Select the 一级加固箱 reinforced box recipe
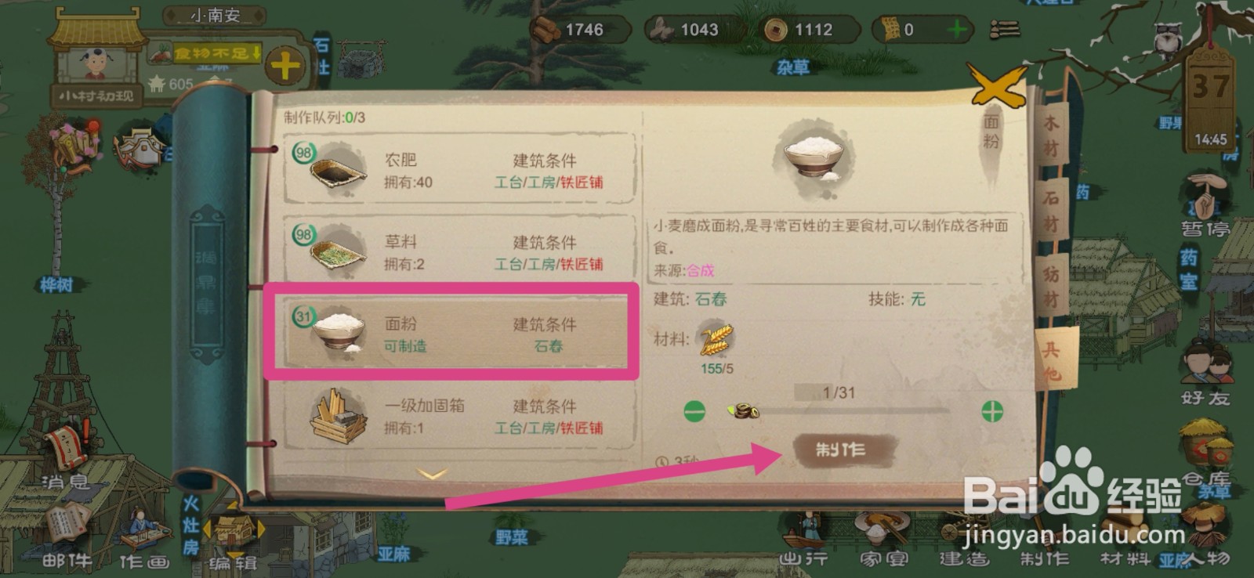The height and width of the screenshot is (578, 1254). tap(459, 416)
